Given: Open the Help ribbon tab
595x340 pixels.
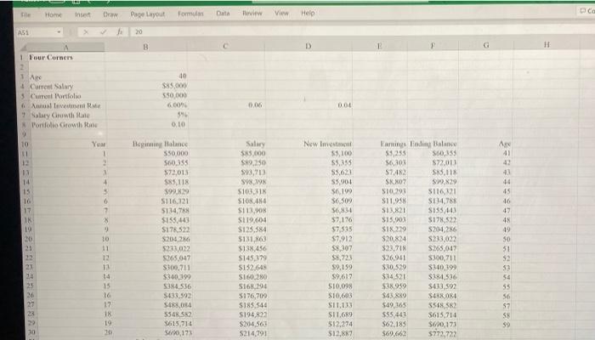Looking at the screenshot, I should pos(308,13).
